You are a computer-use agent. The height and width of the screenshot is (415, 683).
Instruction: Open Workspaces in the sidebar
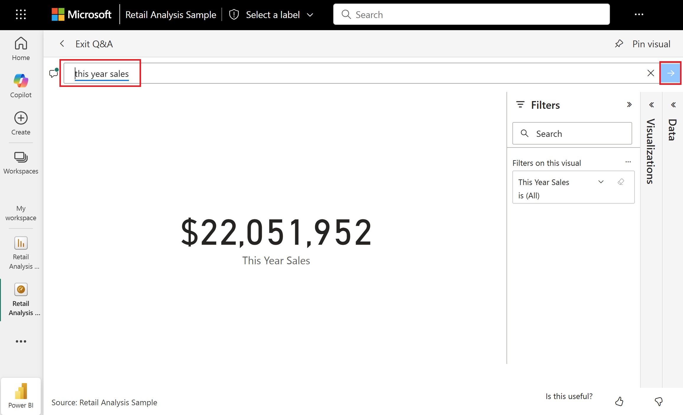21,163
